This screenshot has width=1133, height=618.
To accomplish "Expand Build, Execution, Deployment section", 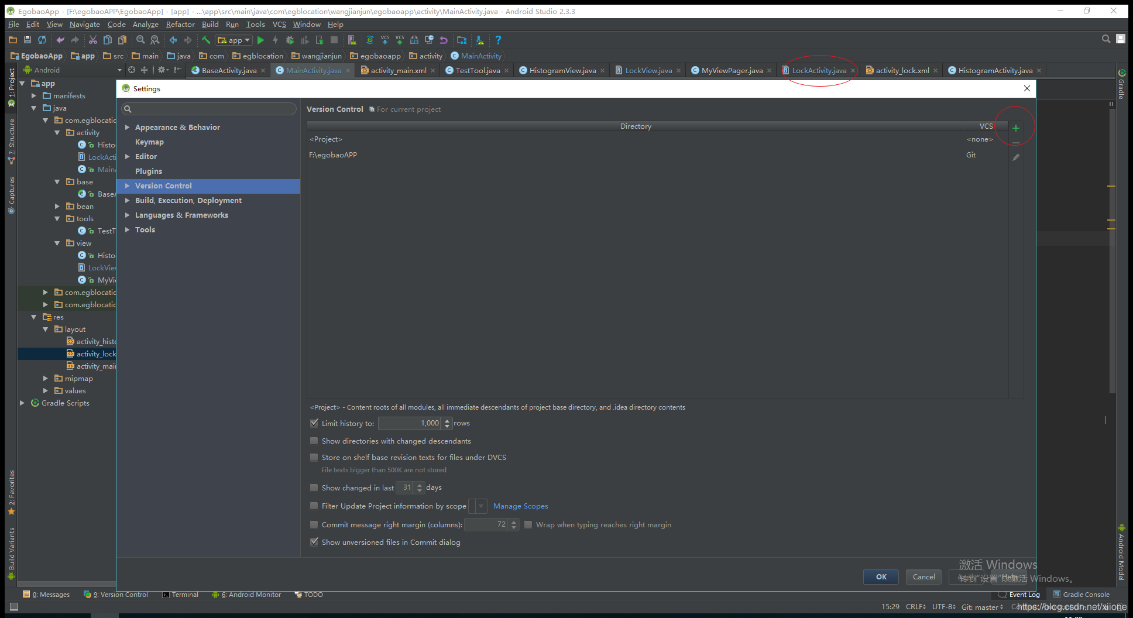I will click(127, 200).
